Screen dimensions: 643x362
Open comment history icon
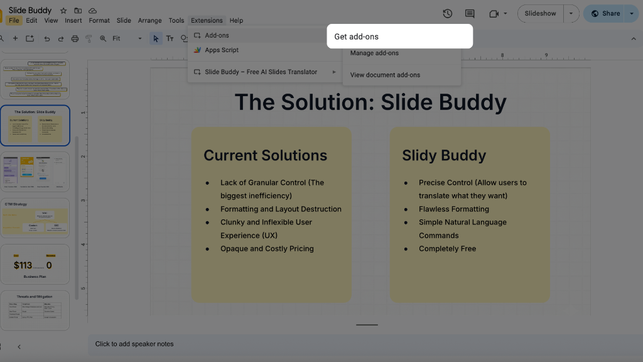(x=469, y=13)
